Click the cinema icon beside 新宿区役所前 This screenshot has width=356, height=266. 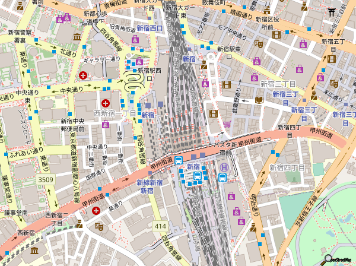tap(275, 34)
